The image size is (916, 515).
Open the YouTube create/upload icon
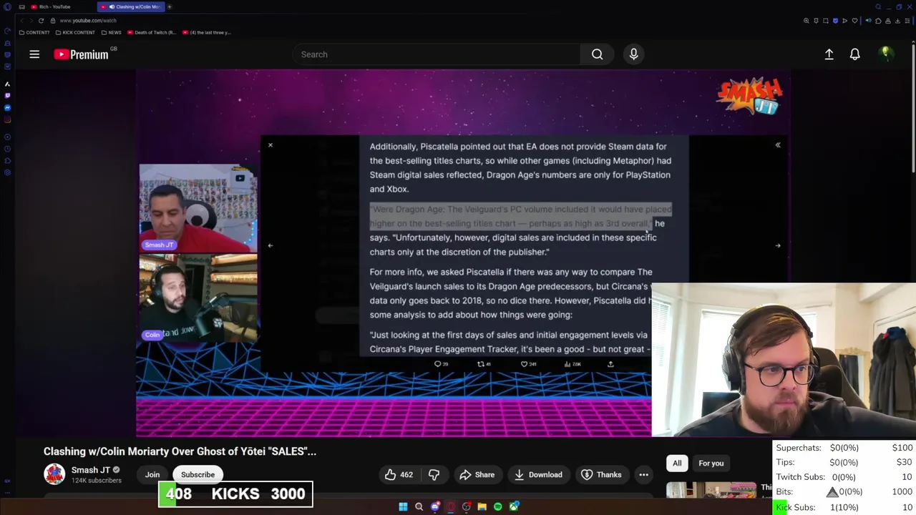(829, 54)
